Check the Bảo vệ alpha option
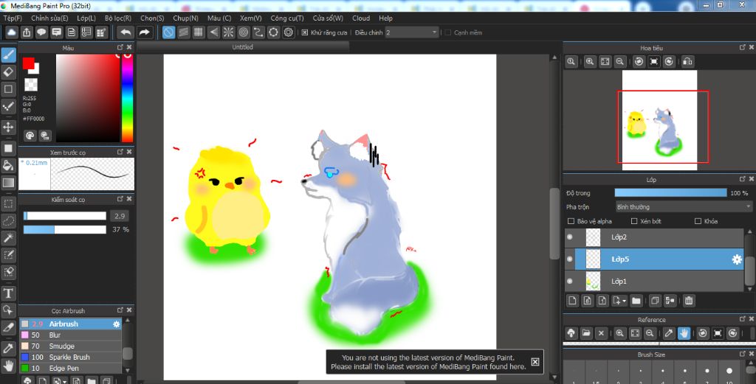 click(571, 221)
